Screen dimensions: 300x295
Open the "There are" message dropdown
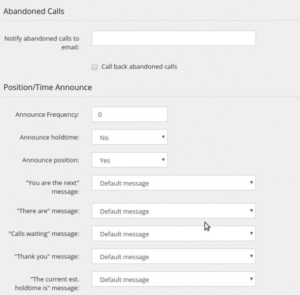173,211
